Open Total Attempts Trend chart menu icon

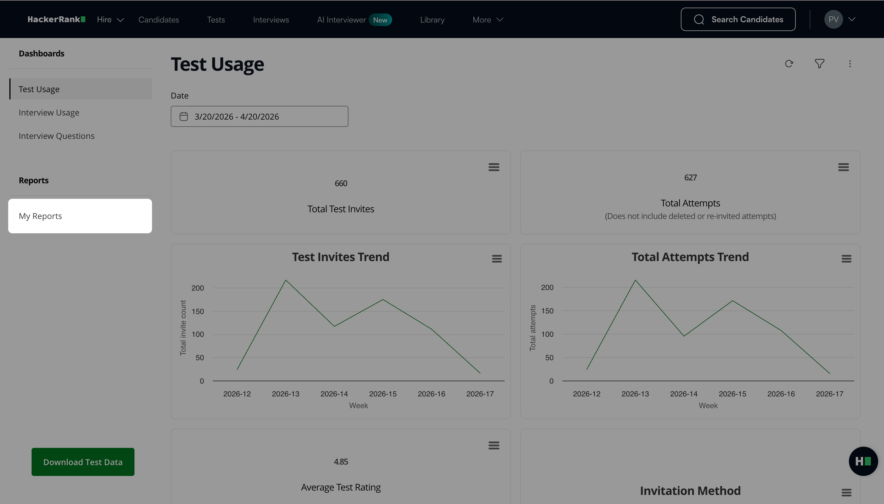pos(846,258)
